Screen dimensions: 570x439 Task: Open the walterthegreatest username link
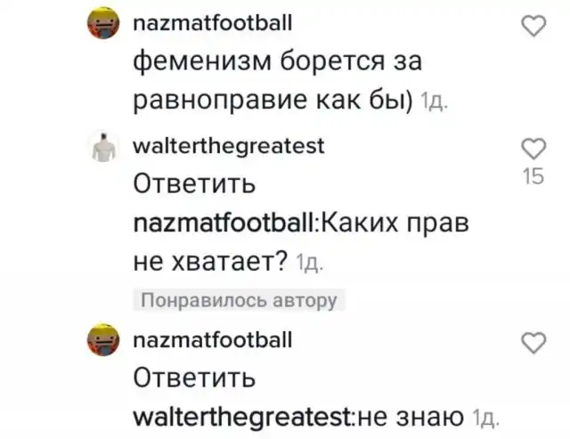tap(229, 146)
